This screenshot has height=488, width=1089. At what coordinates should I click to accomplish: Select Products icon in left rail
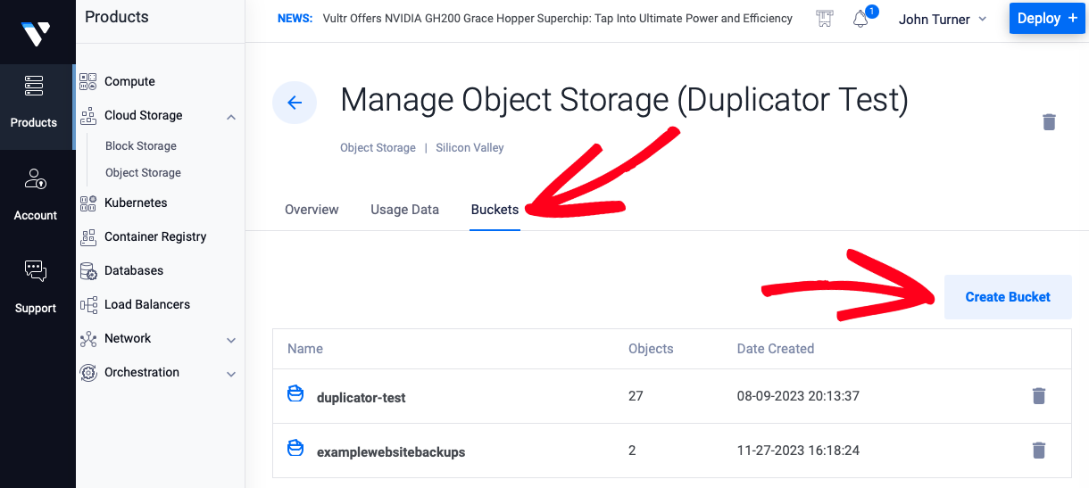34,86
